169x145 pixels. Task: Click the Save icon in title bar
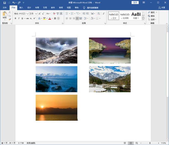(x=4, y=3)
